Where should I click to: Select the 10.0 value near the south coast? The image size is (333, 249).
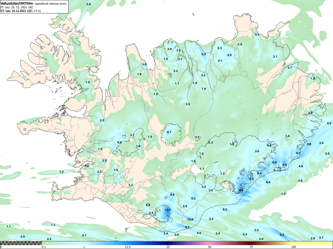[x=190, y=219]
